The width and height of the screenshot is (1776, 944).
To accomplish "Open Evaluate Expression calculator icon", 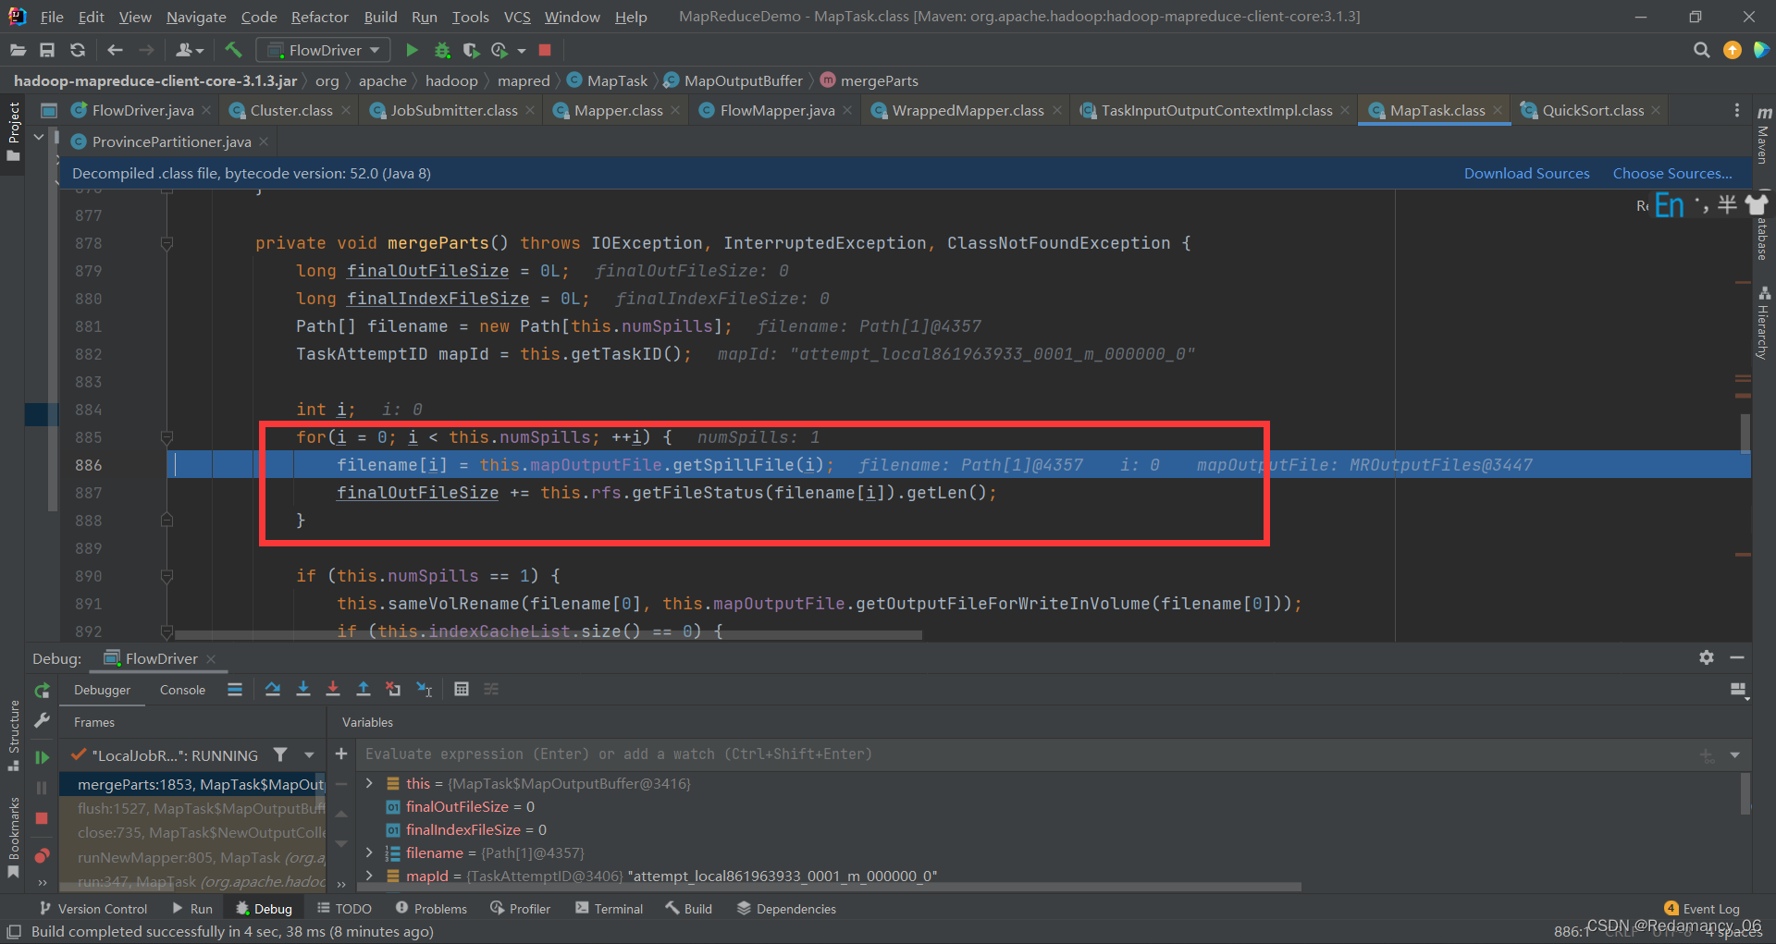I will click(x=462, y=689).
